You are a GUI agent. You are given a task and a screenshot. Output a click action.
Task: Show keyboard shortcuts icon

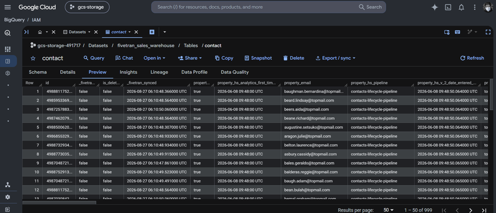coord(457,32)
